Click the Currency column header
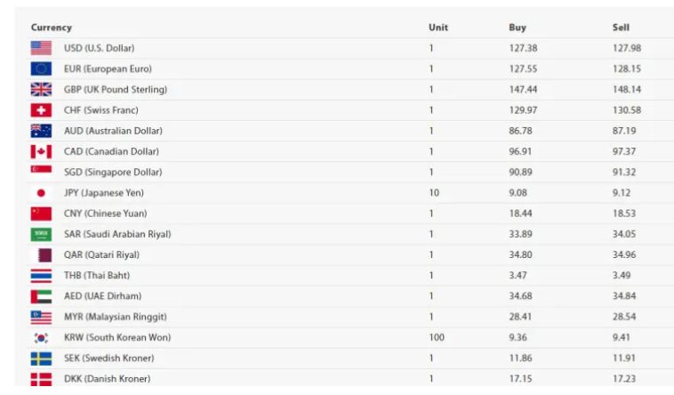674x395 pixels. tap(52, 28)
